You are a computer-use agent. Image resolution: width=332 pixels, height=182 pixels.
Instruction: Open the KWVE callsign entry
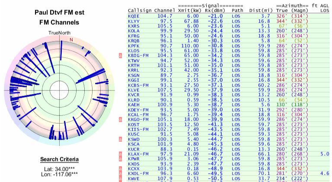(134, 178)
